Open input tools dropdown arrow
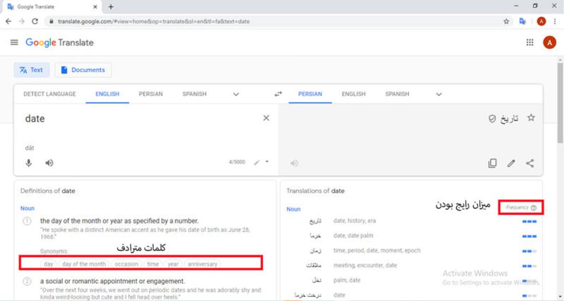 [267, 161]
